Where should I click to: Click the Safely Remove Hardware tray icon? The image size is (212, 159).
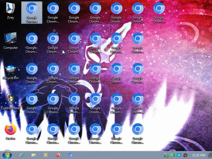click(166, 155)
